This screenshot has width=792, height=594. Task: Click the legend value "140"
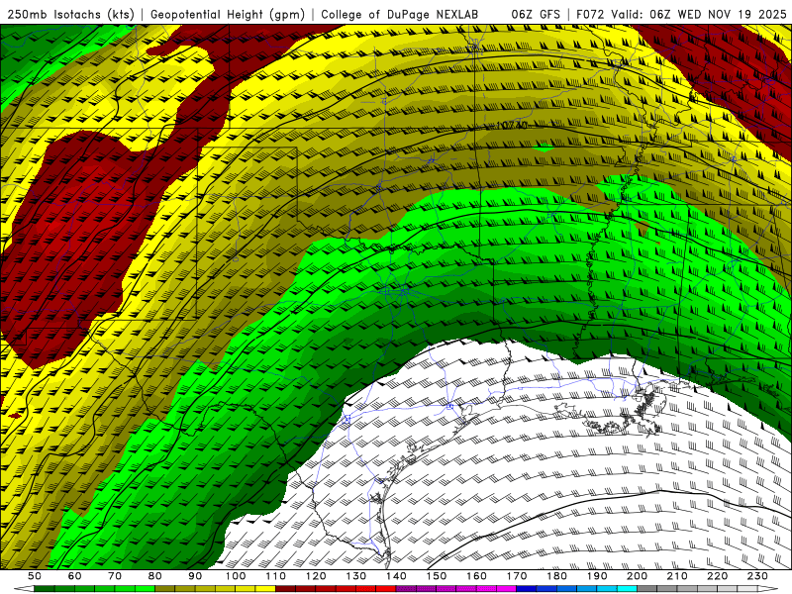point(396,576)
